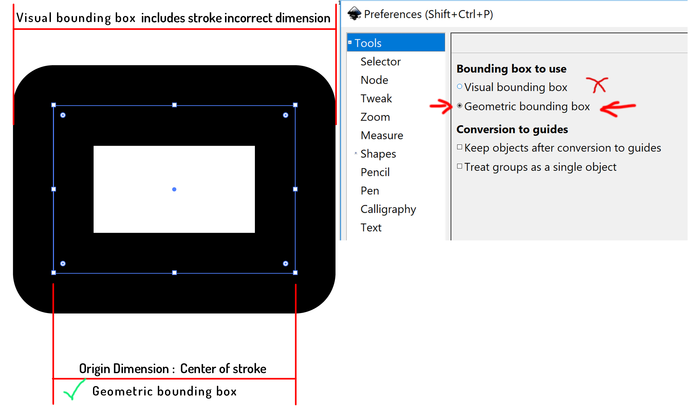This screenshot has height=419, width=690.
Task: Select the Calligraphy tool
Action: tap(387, 208)
